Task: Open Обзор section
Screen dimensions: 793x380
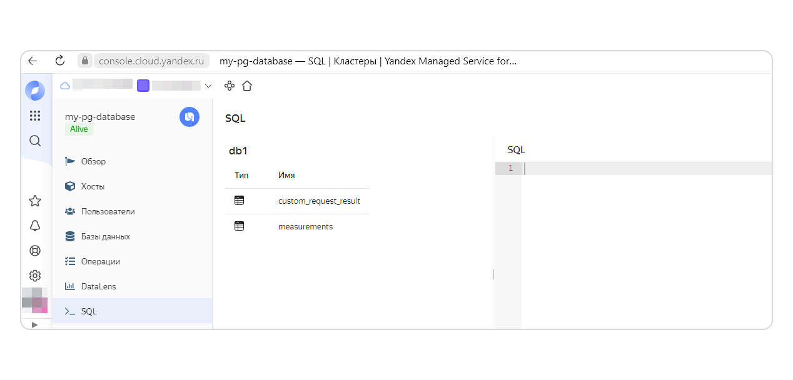Action: pyautogui.click(x=133, y=161)
